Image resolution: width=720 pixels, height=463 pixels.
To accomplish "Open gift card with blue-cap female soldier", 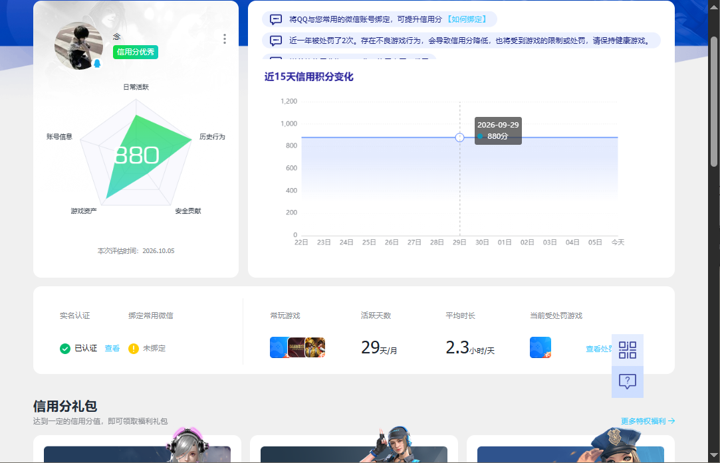I will [x=354, y=449].
